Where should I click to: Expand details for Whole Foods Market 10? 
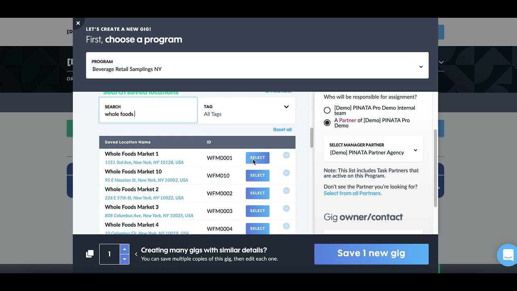tap(286, 173)
